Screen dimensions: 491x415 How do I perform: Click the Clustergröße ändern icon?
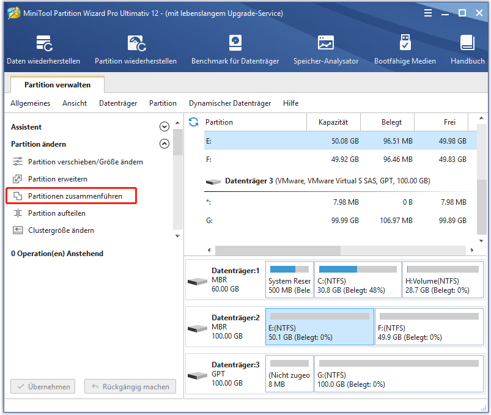pyautogui.click(x=18, y=230)
